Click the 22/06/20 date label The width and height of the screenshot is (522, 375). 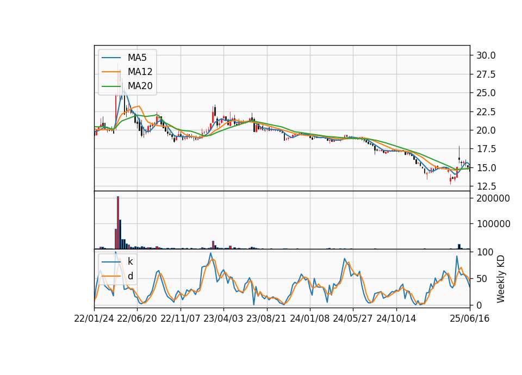(x=137, y=318)
